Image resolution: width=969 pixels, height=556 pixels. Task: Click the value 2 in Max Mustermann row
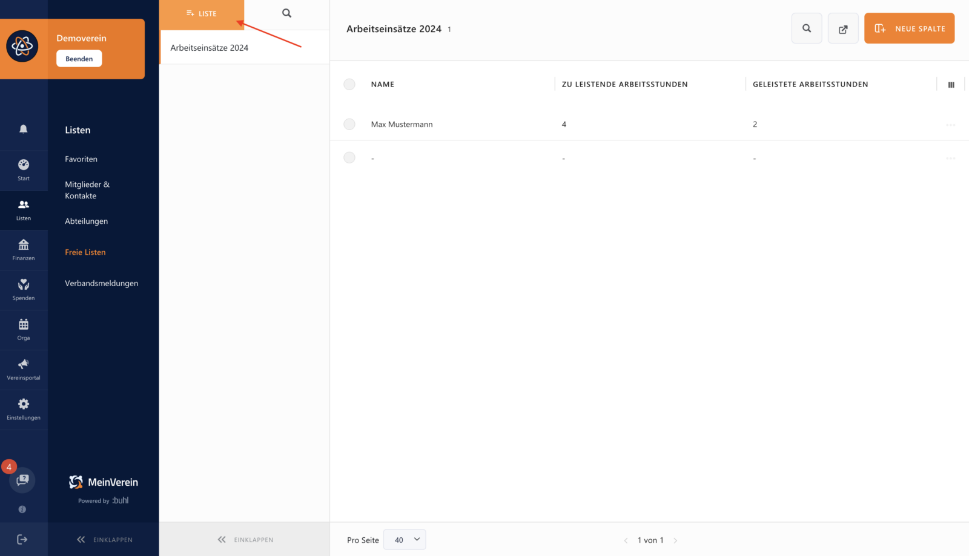point(755,124)
